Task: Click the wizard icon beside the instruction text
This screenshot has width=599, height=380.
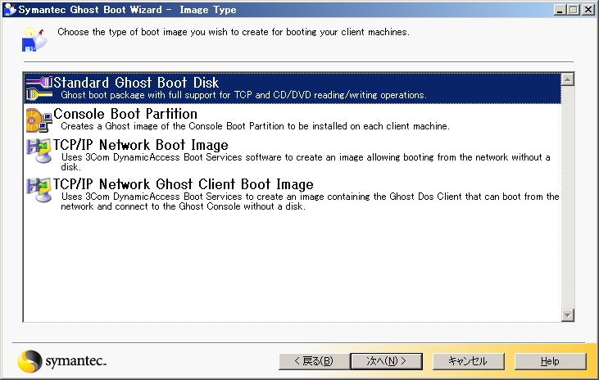Action: tap(33, 37)
